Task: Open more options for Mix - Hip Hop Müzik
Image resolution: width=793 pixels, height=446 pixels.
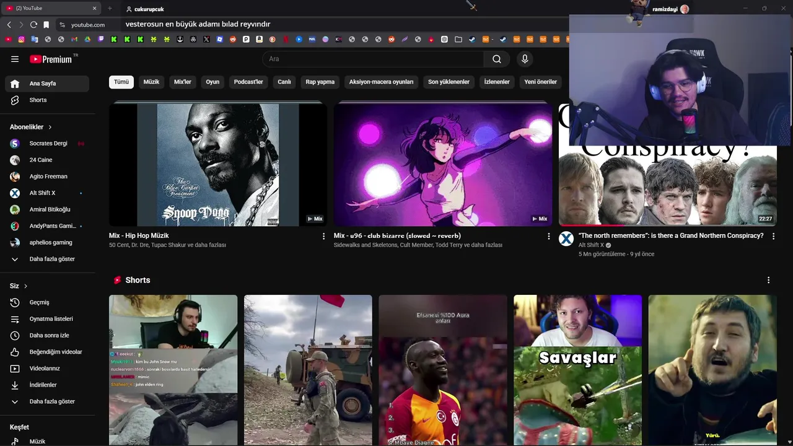Action: coord(323,236)
